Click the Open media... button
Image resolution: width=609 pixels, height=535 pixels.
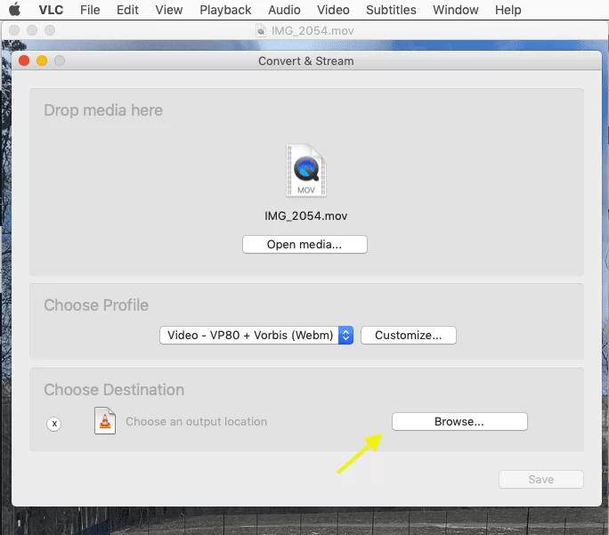click(x=304, y=245)
